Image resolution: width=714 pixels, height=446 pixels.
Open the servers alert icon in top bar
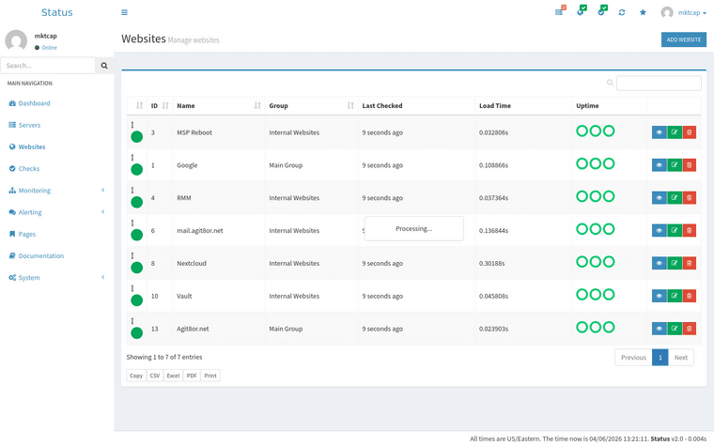560,11
